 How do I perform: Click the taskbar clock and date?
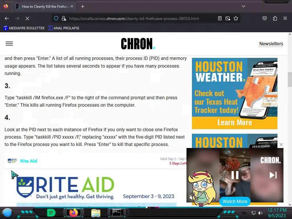(277, 213)
